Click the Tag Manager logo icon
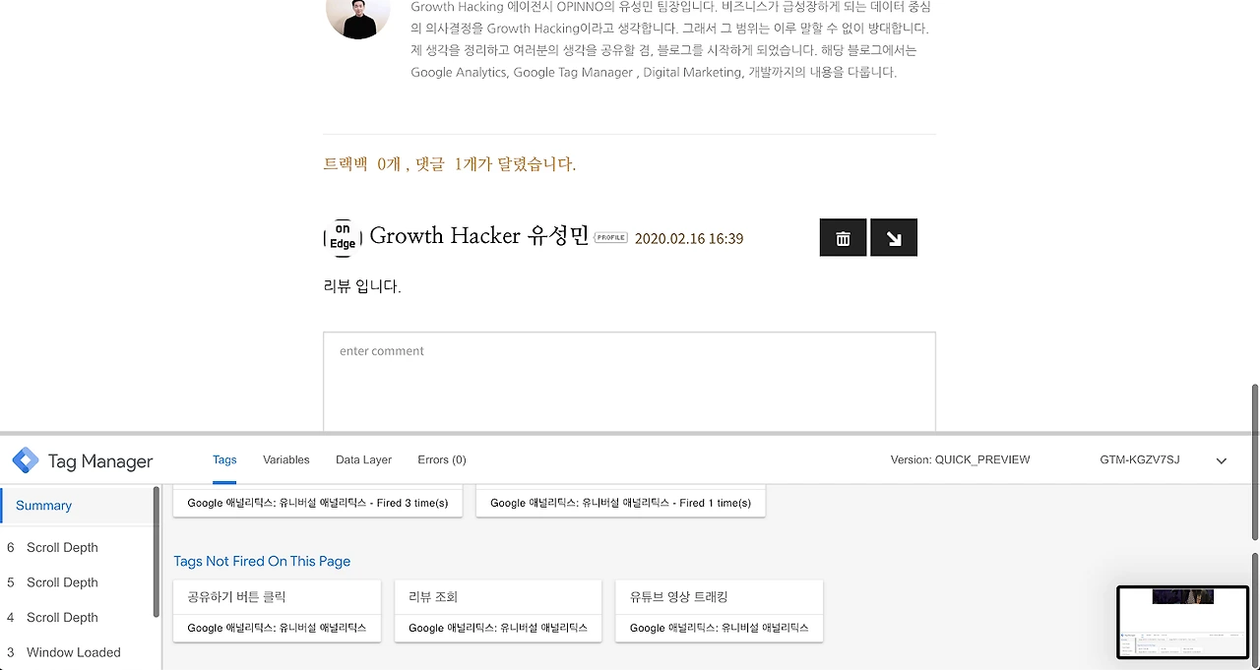 click(x=26, y=460)
